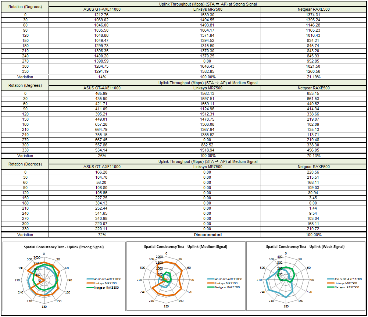This screenshot has width=368, height=317.
Task: Click the bold 'Disconnected' cell
Action: 208,235
